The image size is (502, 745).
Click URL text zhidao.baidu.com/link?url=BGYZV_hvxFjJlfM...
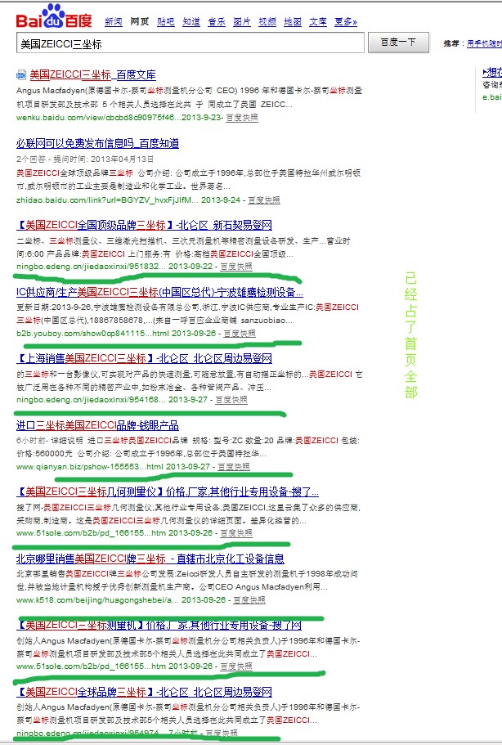(x=107, y=200)
